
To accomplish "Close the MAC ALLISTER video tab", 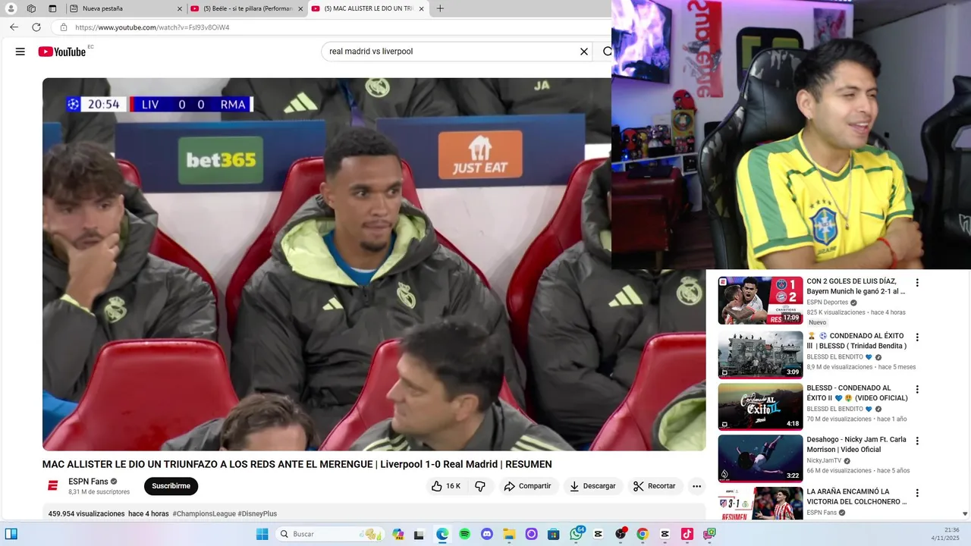I will pyautogui.click(x=421, y=9).
